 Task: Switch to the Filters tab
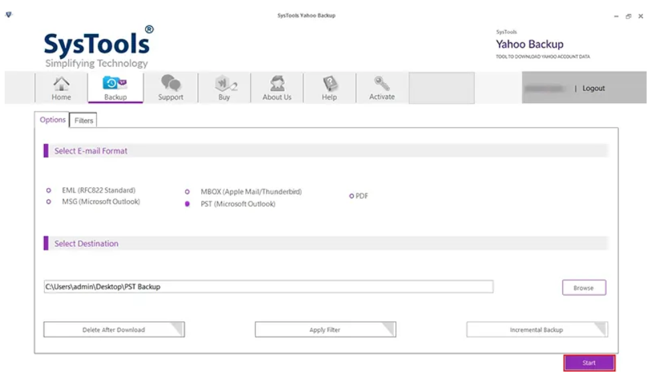(x=84, y=120)
